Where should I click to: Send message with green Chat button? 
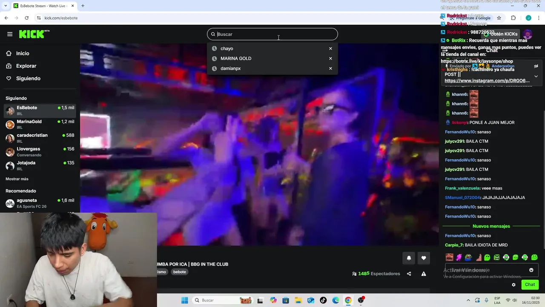[x=530, y=284]
